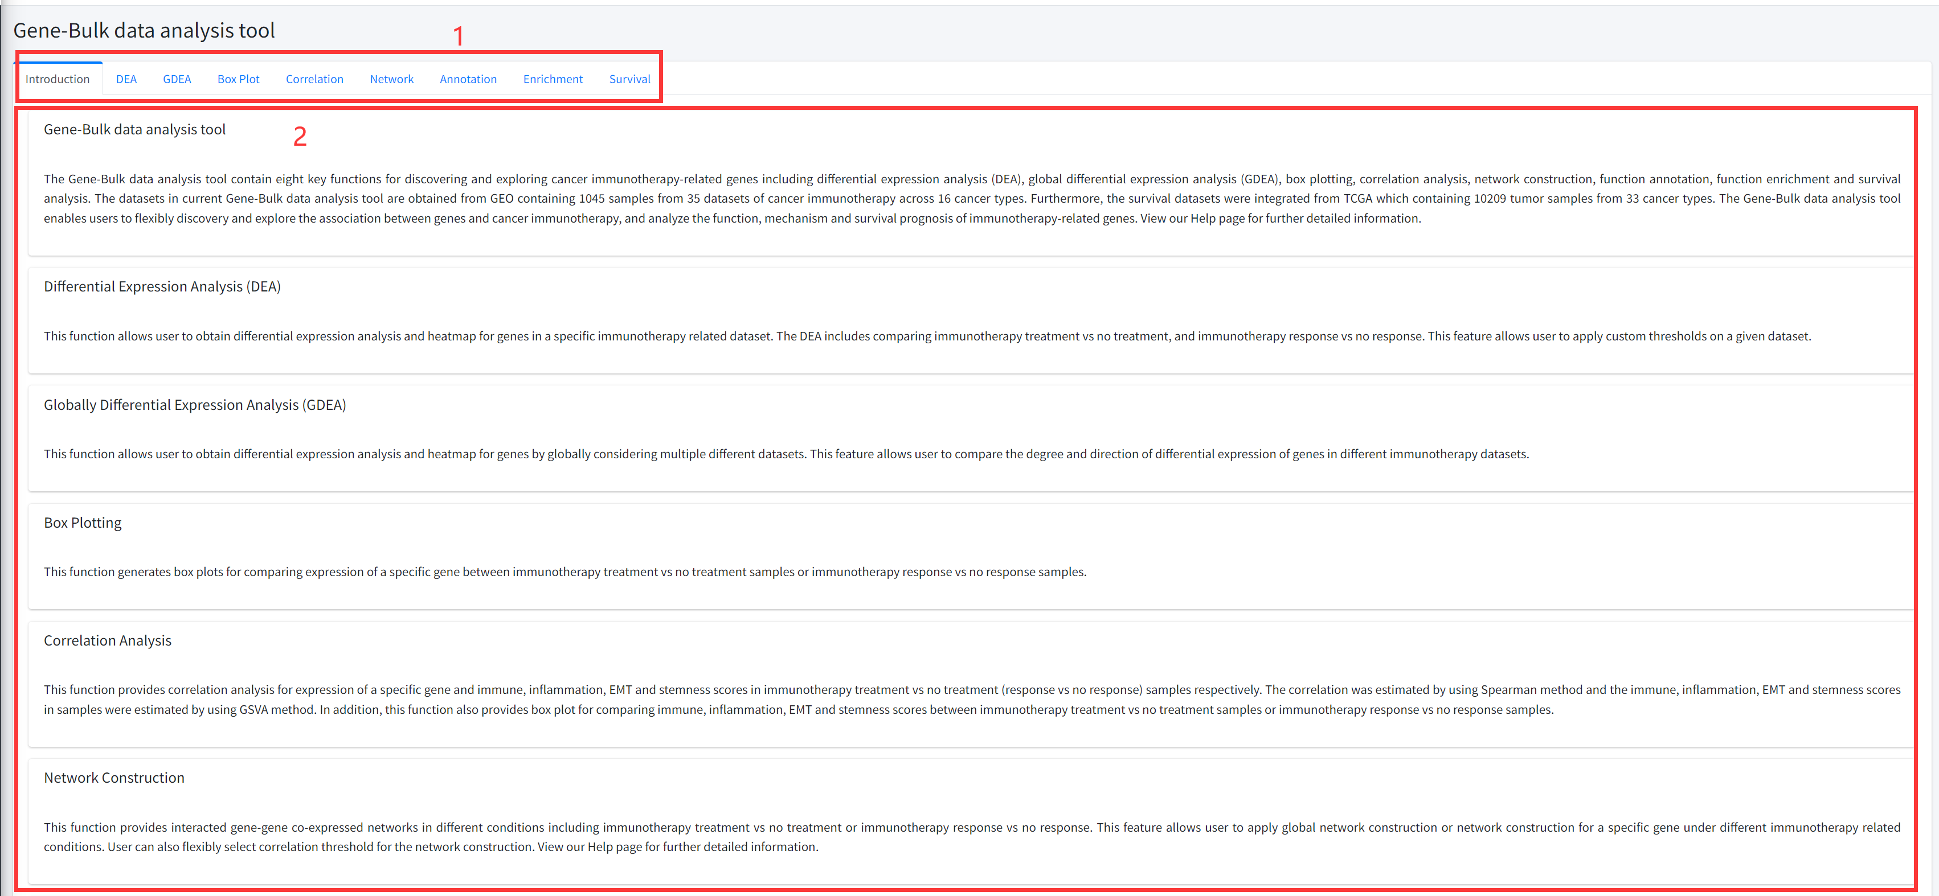Click the introduction paragraph about eight key functions

pos(971,199)
